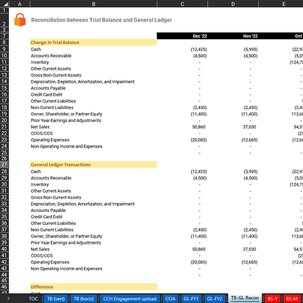This screenshot has width=303, height=303.
Task: Select column C header
Action: [x=182, y=4]
